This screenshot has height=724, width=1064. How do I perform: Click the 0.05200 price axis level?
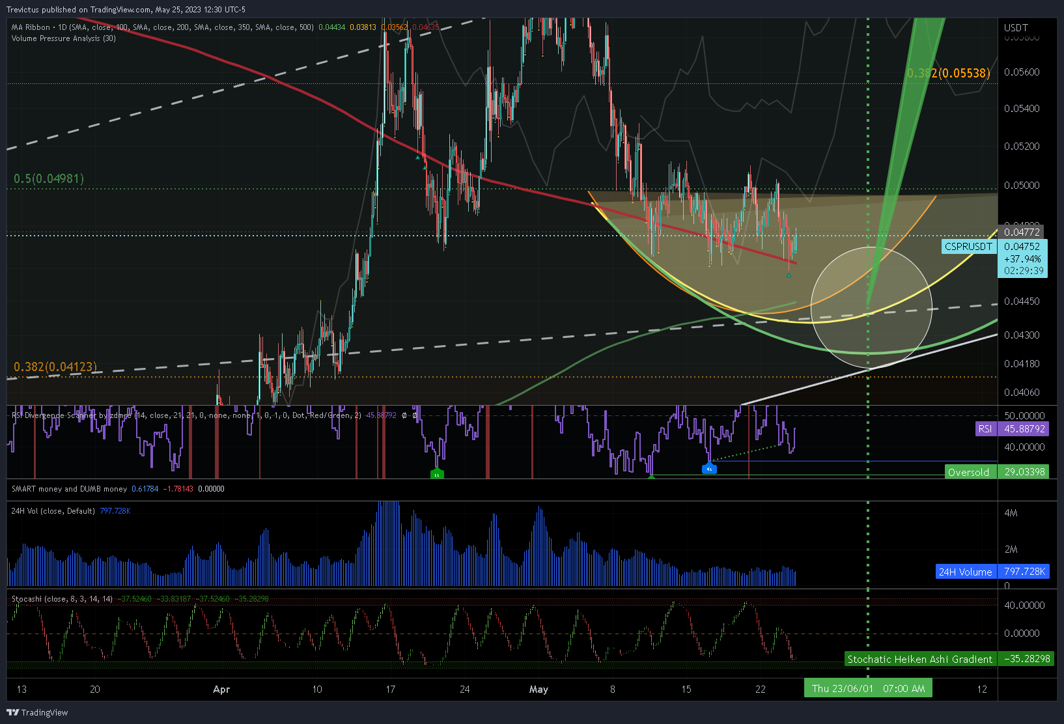point(1022,146)
